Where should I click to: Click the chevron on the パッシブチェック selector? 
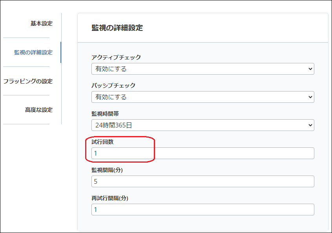[x=310, y=97]
